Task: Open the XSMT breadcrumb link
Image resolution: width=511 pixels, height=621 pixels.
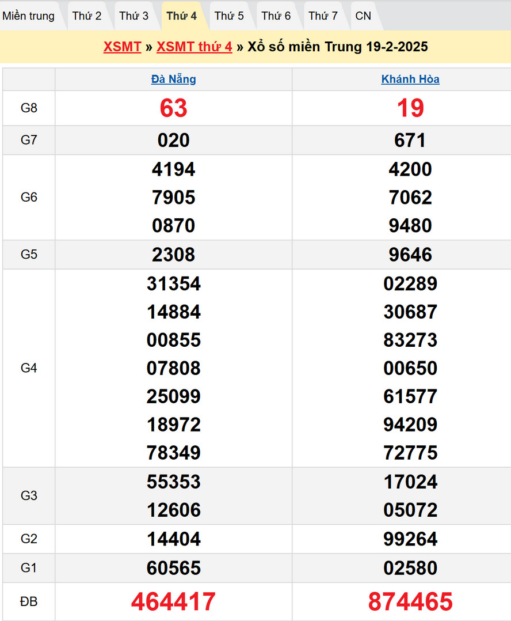Action: (x=122, y=47)
